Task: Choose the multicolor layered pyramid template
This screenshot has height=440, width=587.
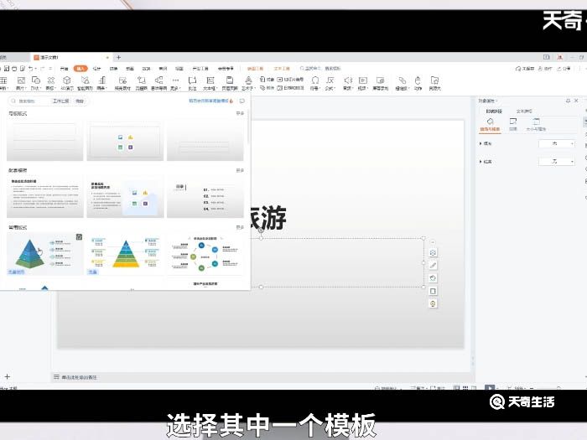Action: coord(125,254)
